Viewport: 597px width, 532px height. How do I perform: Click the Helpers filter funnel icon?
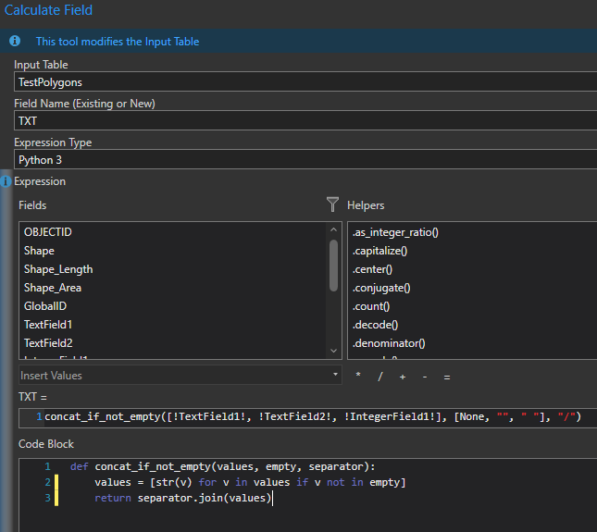(333, 204)
